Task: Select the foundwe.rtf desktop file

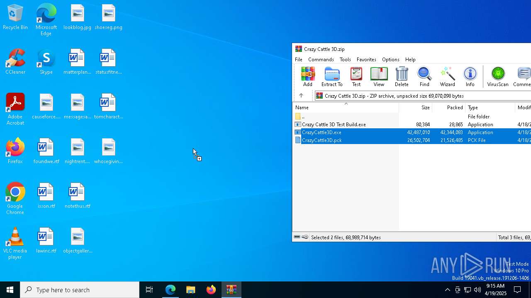Action: (46, 151)
